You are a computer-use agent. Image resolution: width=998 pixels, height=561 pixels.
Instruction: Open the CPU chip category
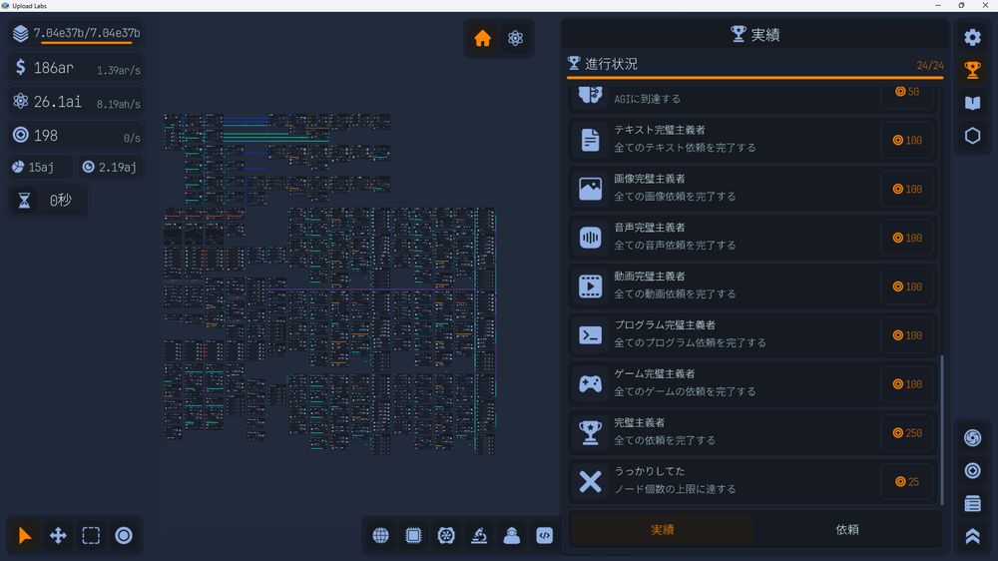pyautogui.click(x=414, y=535)
